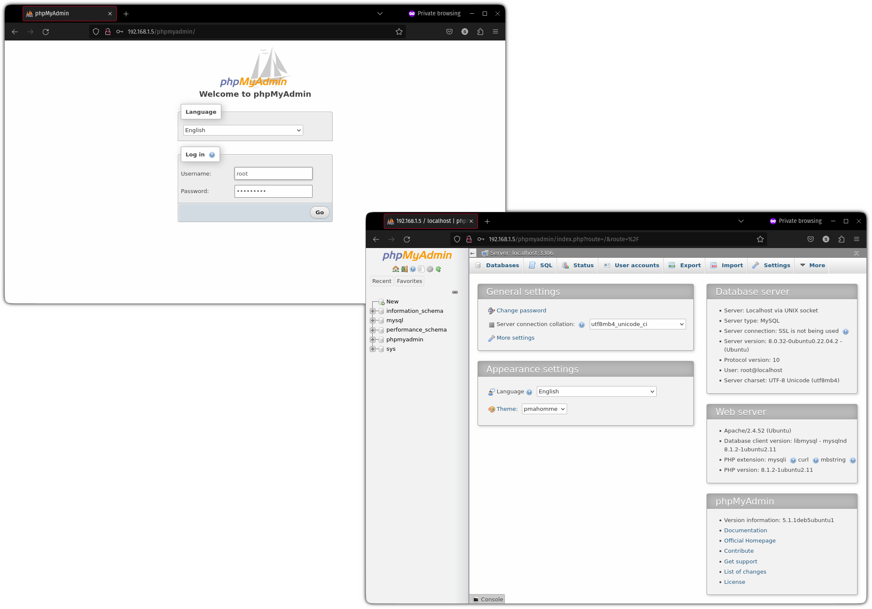Viewport: 872px width, 609px height.
Task: Open the Theme pmahomme dropdown
Action: click(x=544, y=409)
